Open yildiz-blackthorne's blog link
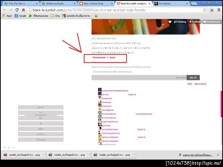The width and height of the screenshot is (223, 167). [110, 133]
